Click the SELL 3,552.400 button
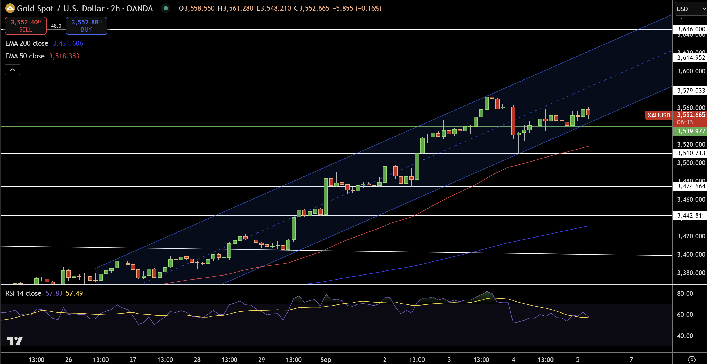707x364 pixels. click(x=26, y=26)
